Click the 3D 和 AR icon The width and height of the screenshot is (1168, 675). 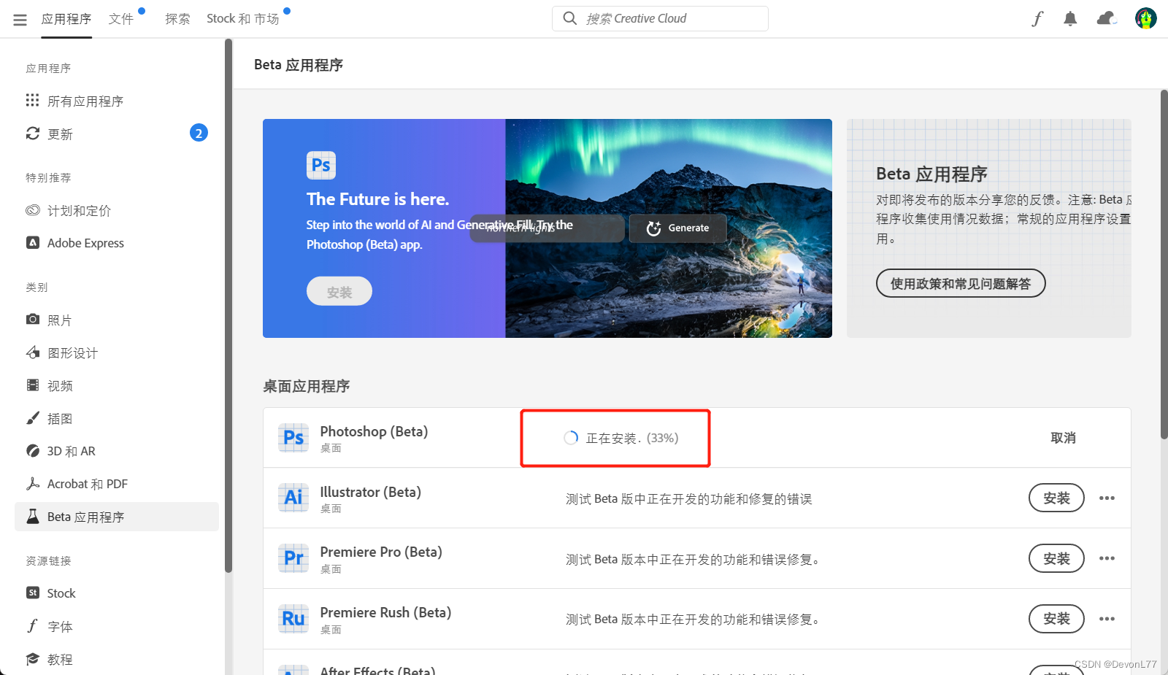pyautogui.click(x=33, y=451)
